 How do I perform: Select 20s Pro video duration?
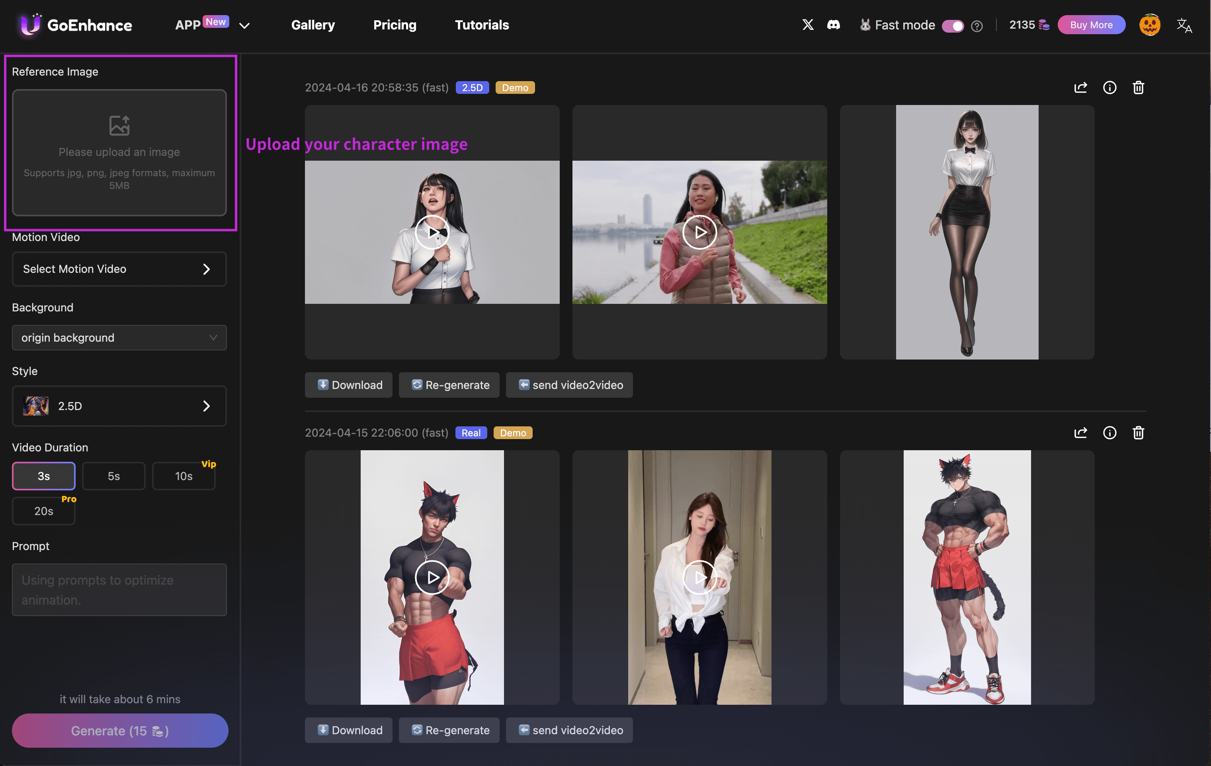pos(44,511)
